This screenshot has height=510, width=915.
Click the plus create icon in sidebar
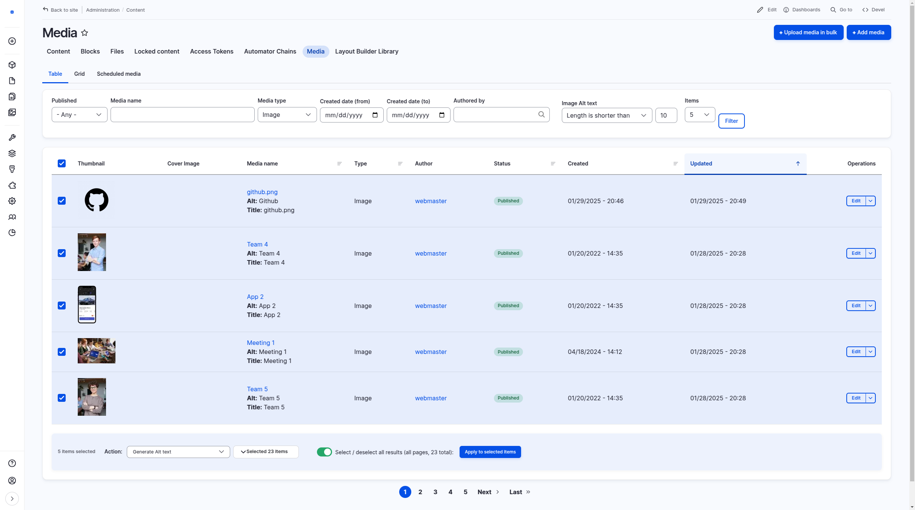click(x=12, y=41)
